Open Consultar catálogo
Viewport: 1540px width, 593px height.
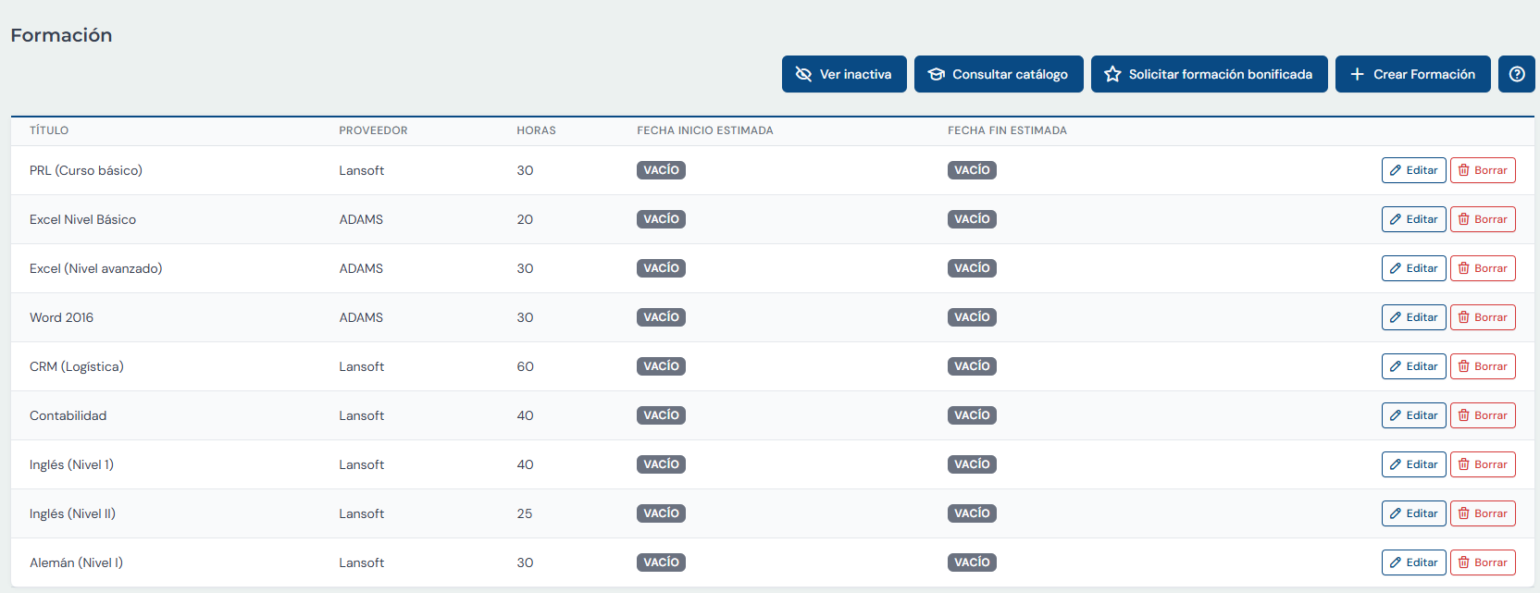click(x=999, y=74)
